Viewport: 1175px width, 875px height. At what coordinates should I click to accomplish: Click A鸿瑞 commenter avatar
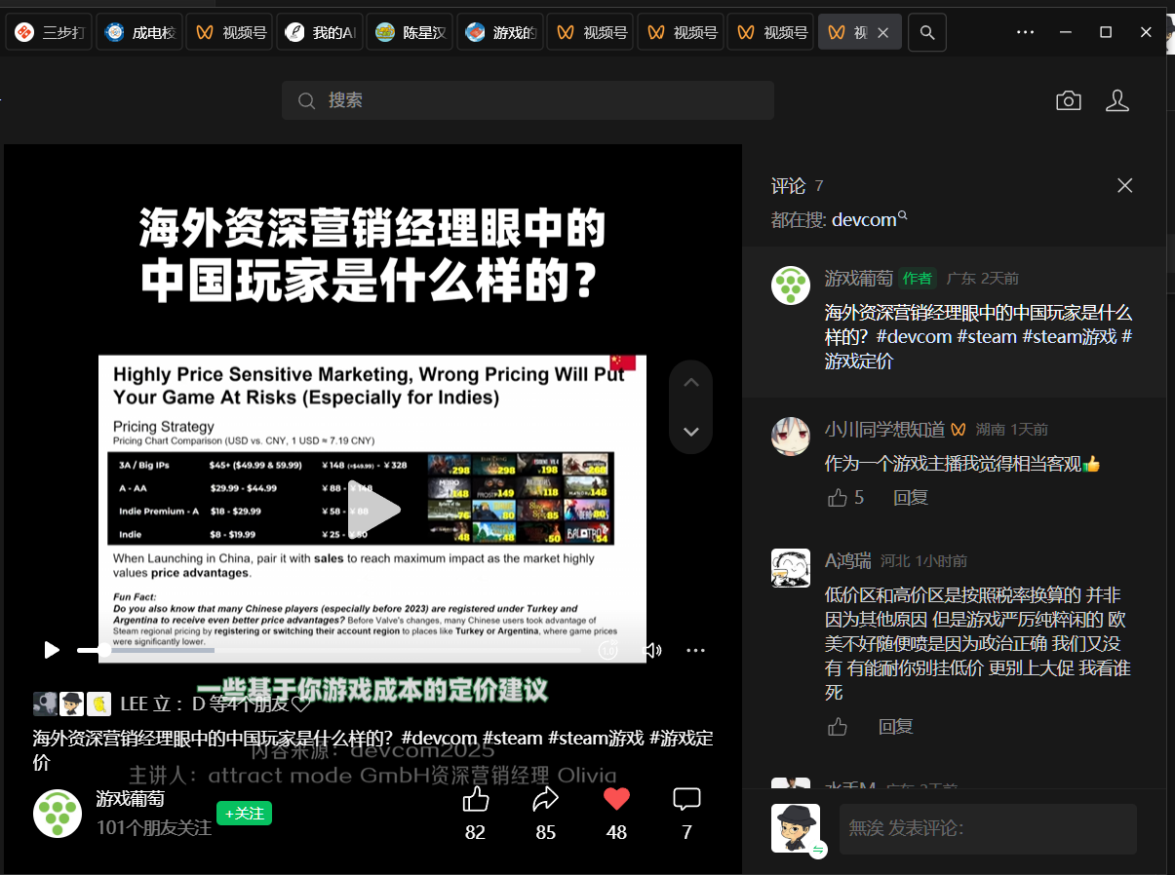coord(791,568)
